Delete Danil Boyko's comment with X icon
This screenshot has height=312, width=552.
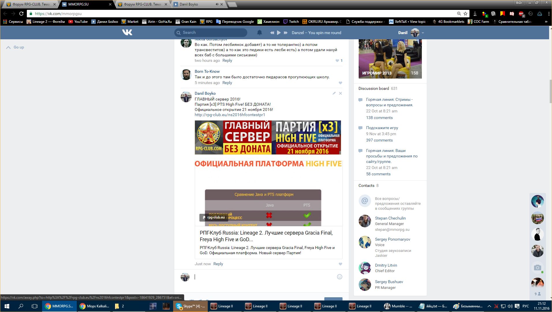pos(340,93)
